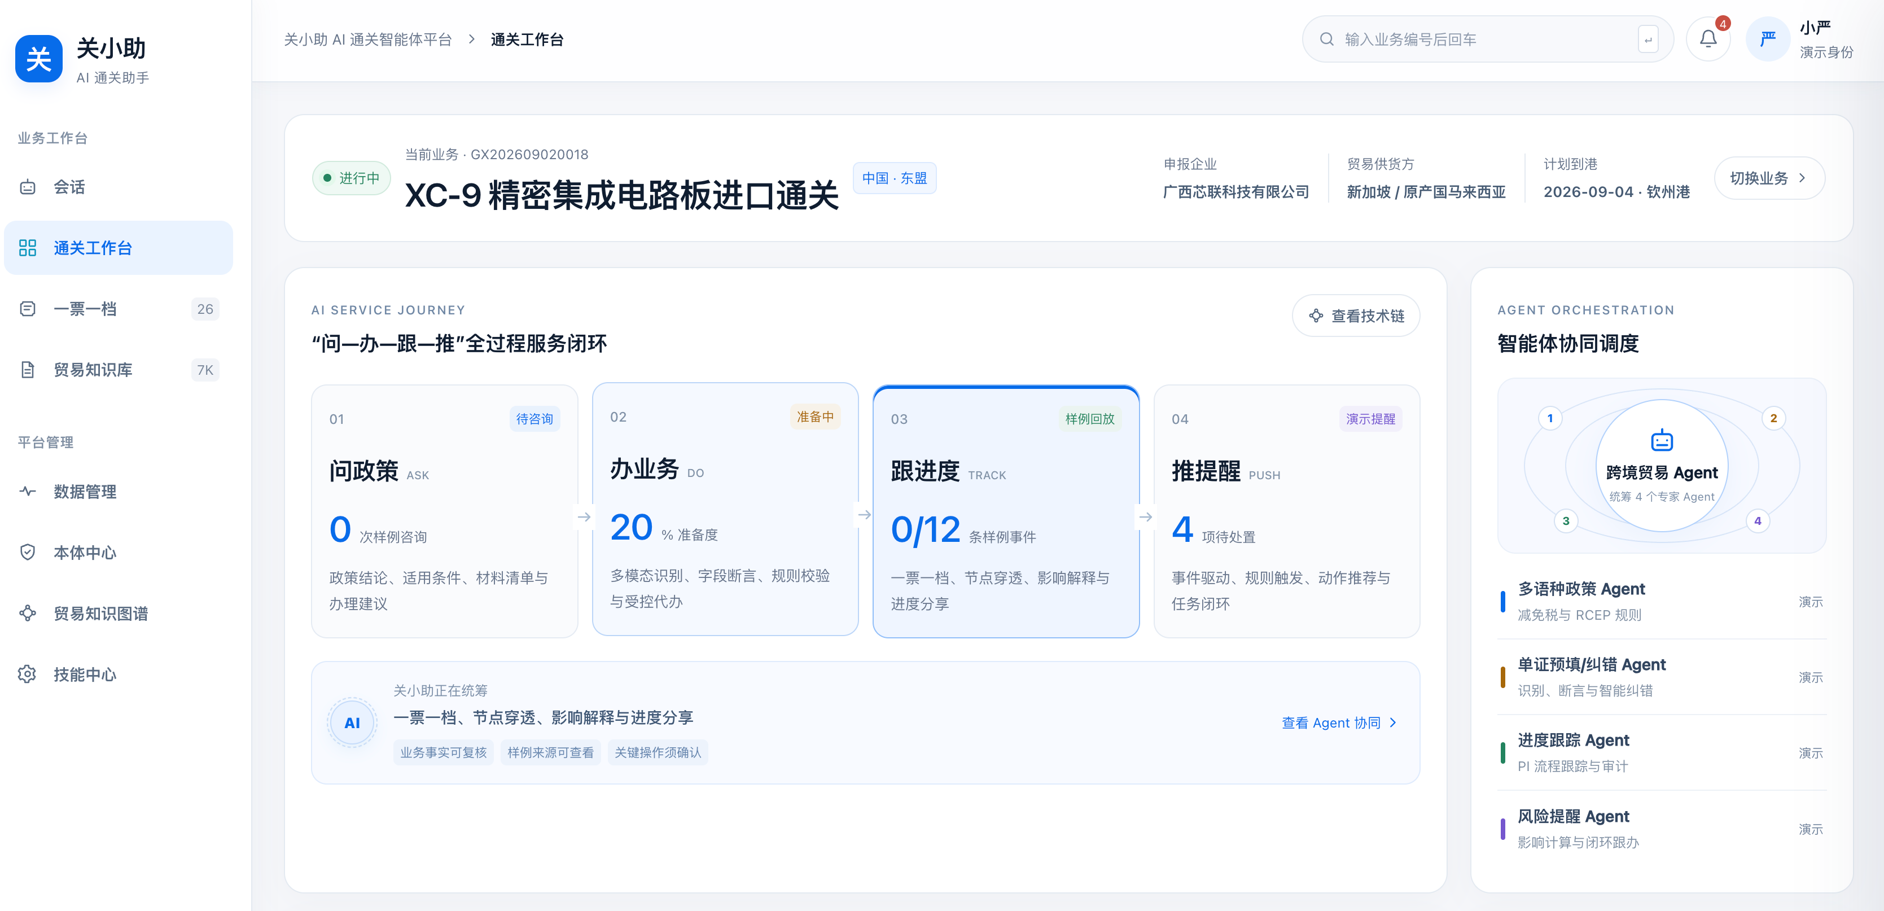
Task: Select orbit node number 2
Action: 1773,418
